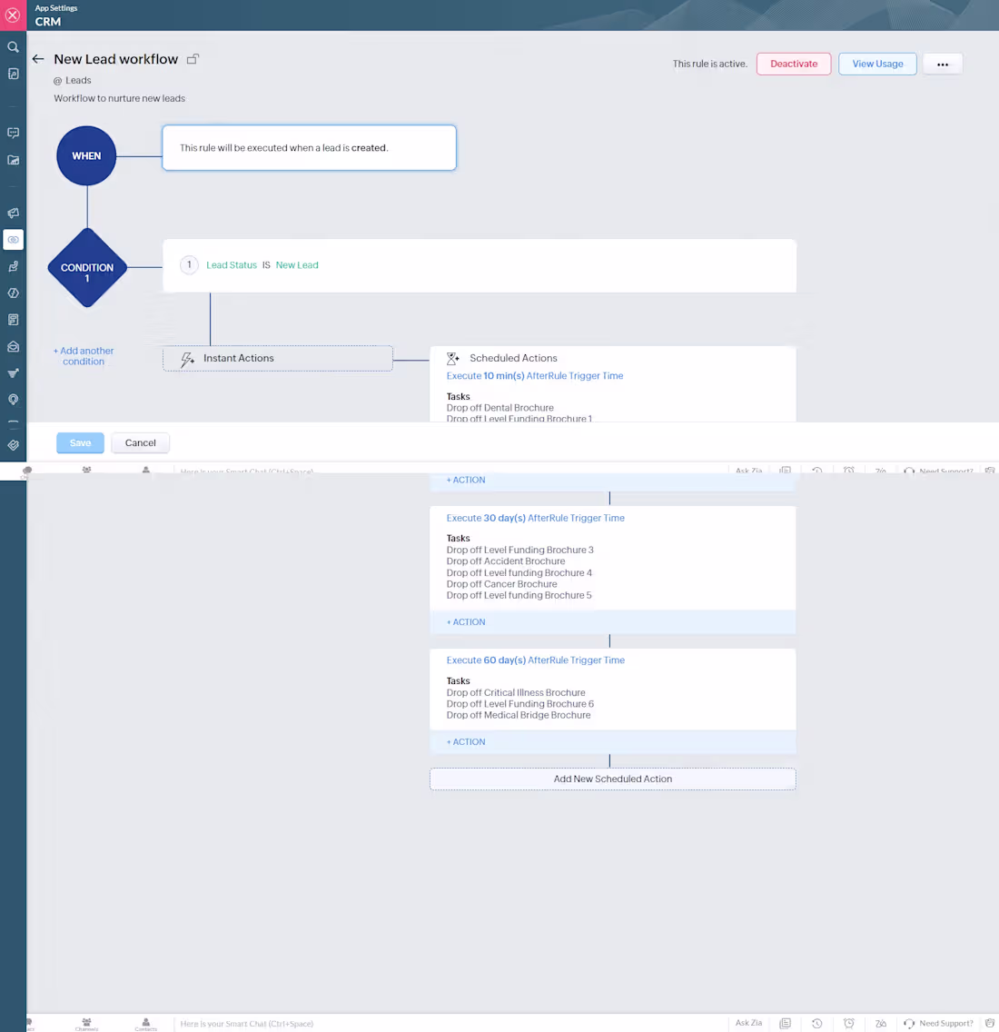Screen dimensions: 999x1032
Task: Click the rightmost icon in bottom bar
Action: (990, 1024)
